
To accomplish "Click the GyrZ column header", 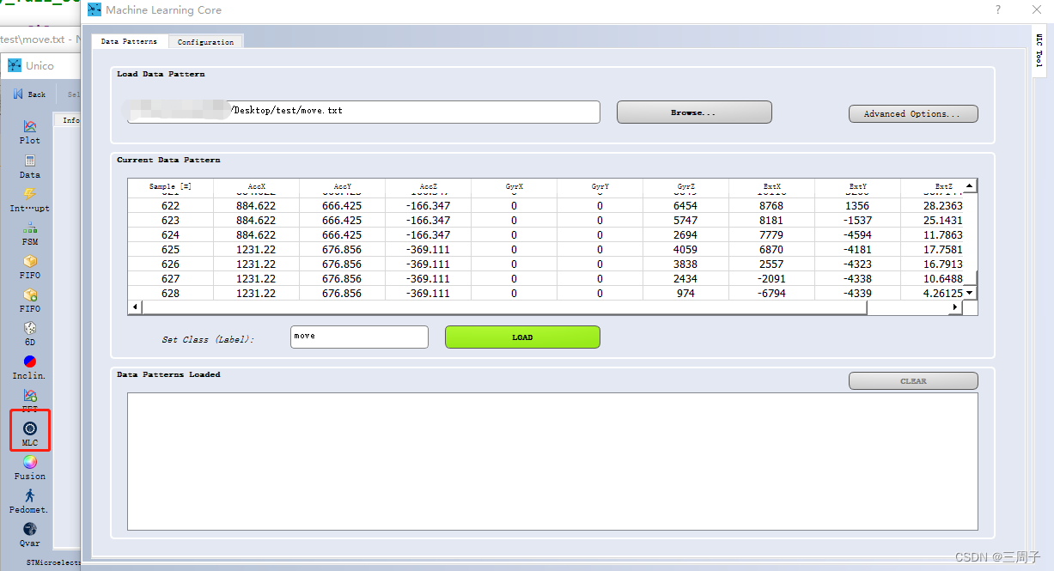I will coord(685,186).
